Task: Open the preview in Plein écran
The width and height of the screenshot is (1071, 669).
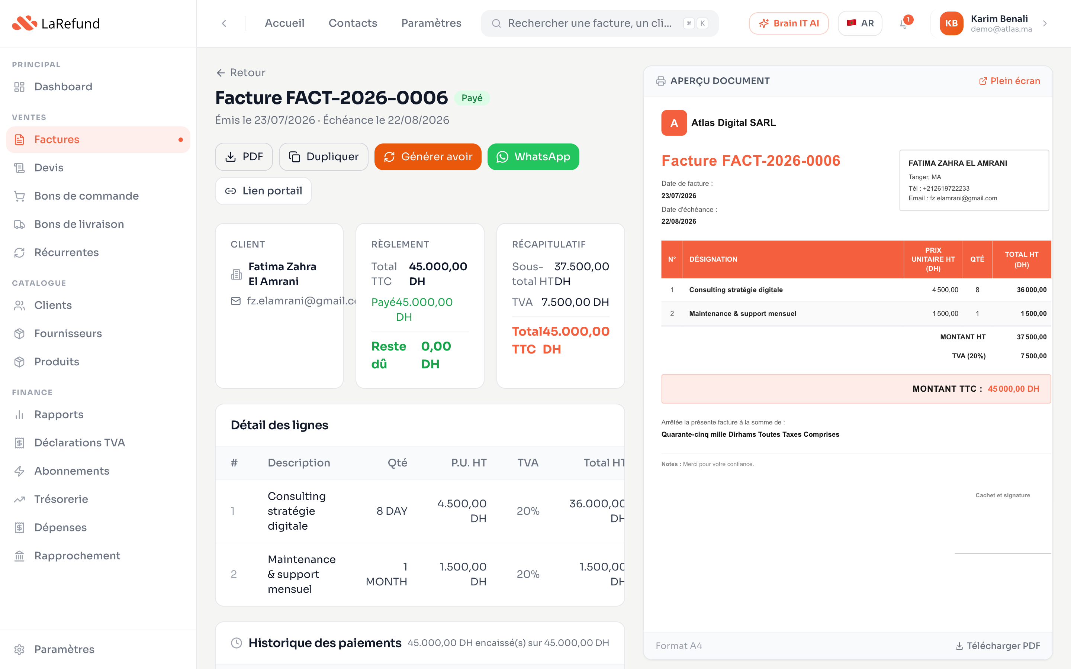Action: click(x=1009, y=81)
